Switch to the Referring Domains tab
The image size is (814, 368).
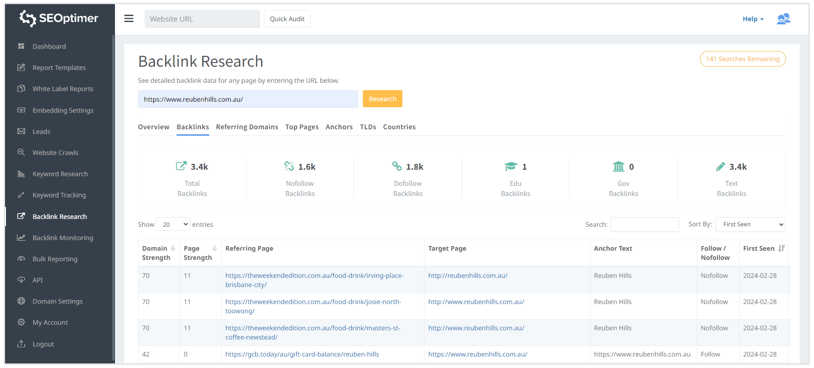247,127
